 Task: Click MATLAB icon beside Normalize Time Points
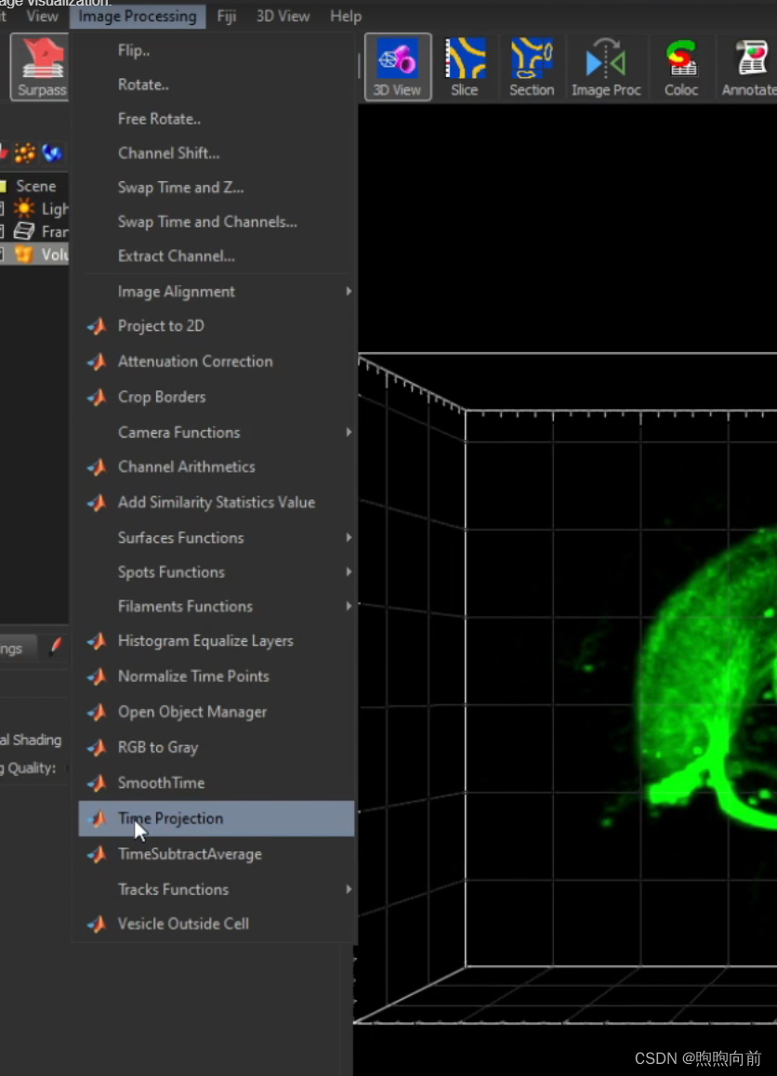pyautogui.click(x=98, y=676)
